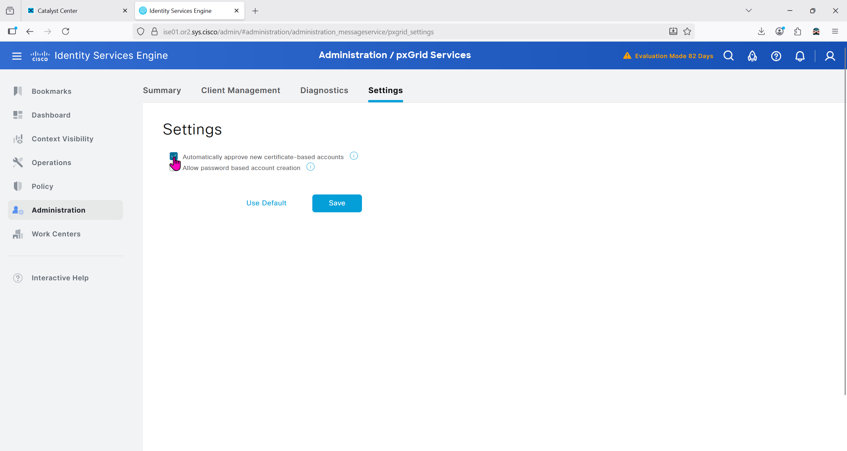Open the ISE hamburger navigation menu
This screenshot has height=451, width=847.
[17, 56]
